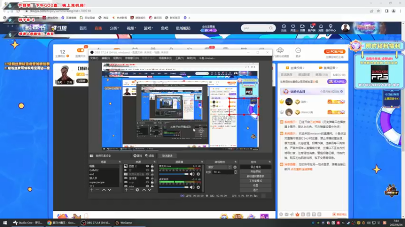
Task: Expand Douyu 分类 category dropdown
Action: click(x=114, y=28)
